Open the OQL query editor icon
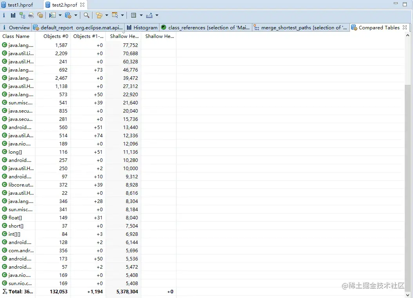 point(31,15)
